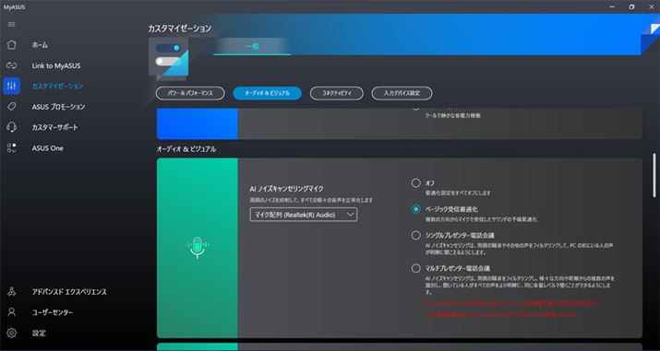Click the Link to MyASUS chain icon

click(x=11, y=65)
